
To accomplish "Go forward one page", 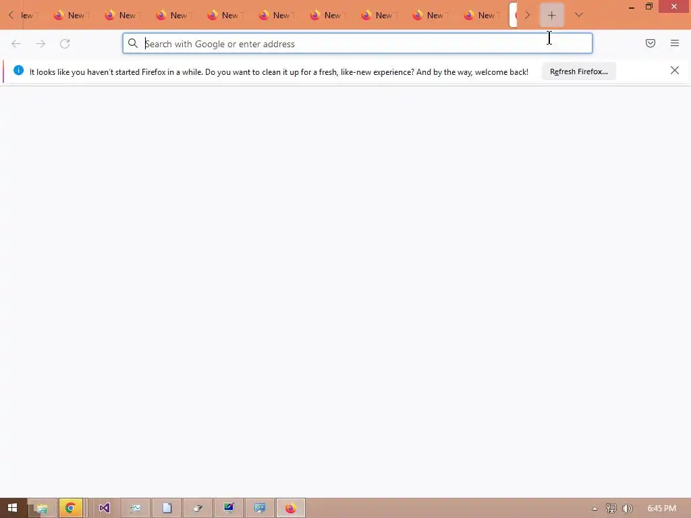I will (40, 44).
